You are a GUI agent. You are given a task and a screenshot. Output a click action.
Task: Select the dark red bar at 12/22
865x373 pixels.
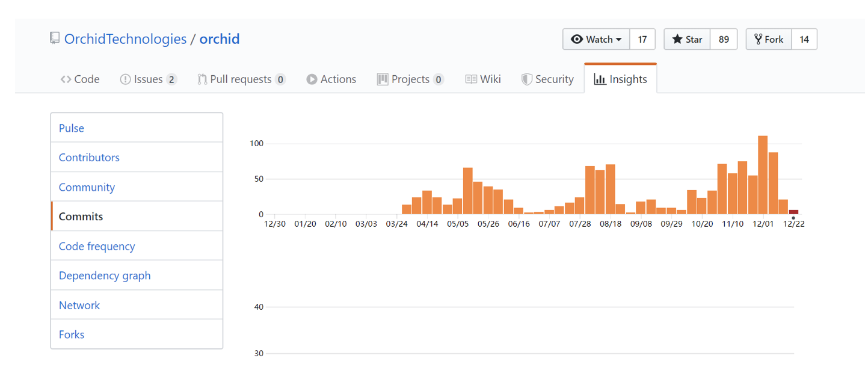793,212
